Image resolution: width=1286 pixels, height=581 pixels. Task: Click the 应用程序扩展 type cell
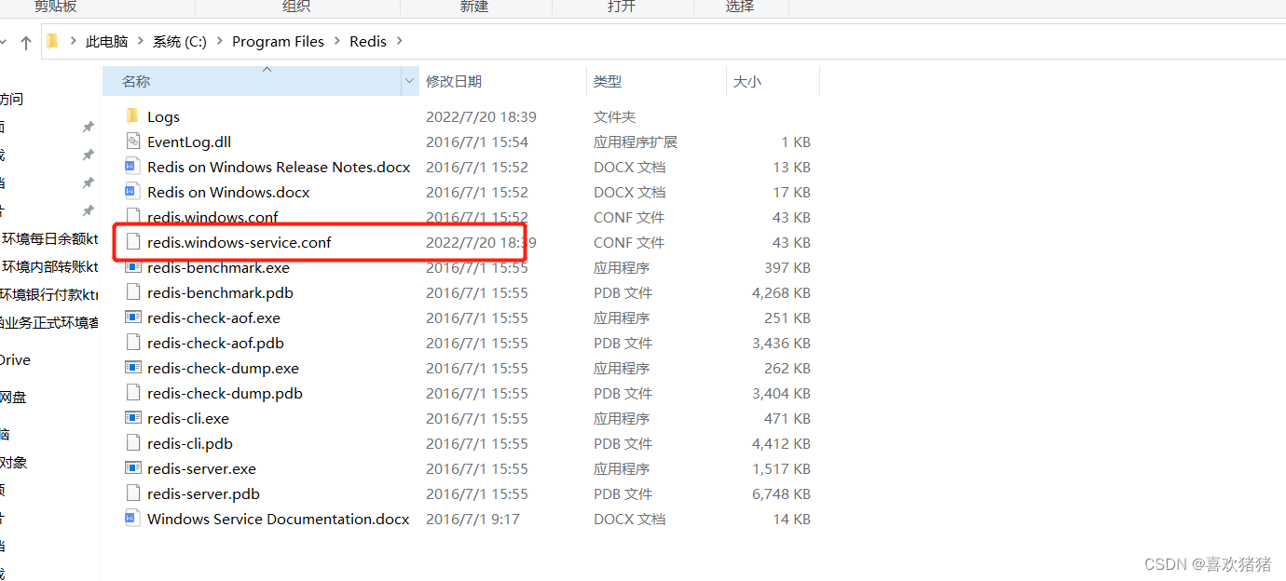click(636, 142)
